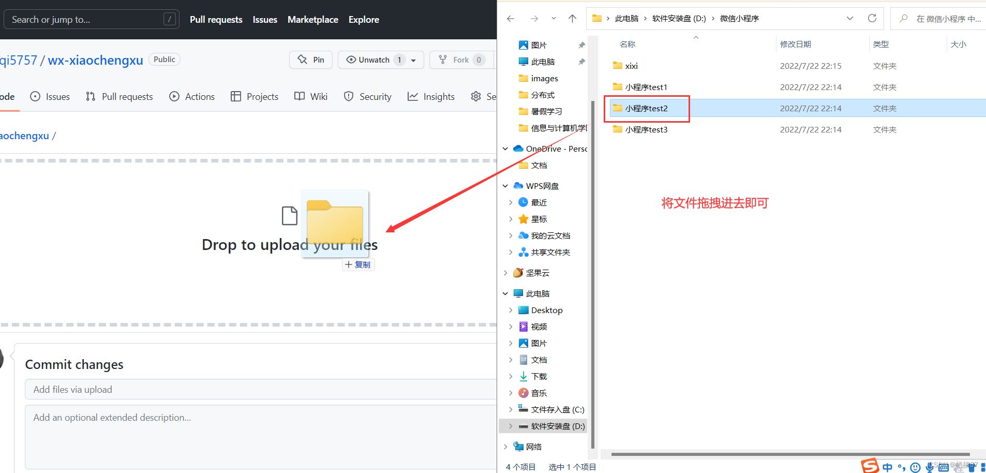Click Explorer's back navigation arrow
Screen dimensions: 986x473
coord(511,19)
